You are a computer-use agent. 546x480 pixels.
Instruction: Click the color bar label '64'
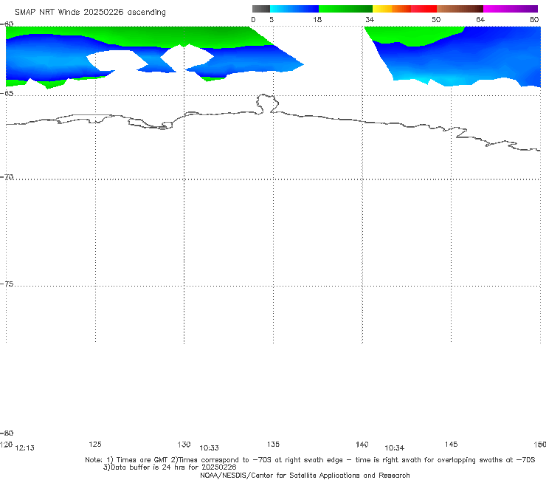coord(480,19)
